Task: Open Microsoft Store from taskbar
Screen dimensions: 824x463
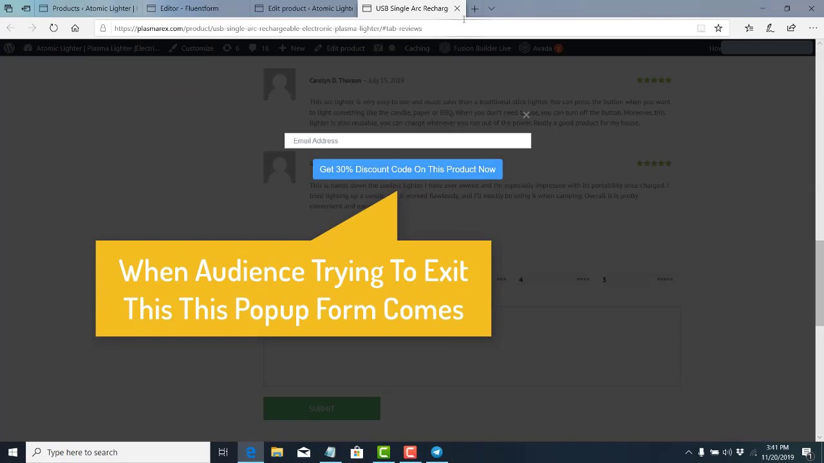Action: [357, 452]
